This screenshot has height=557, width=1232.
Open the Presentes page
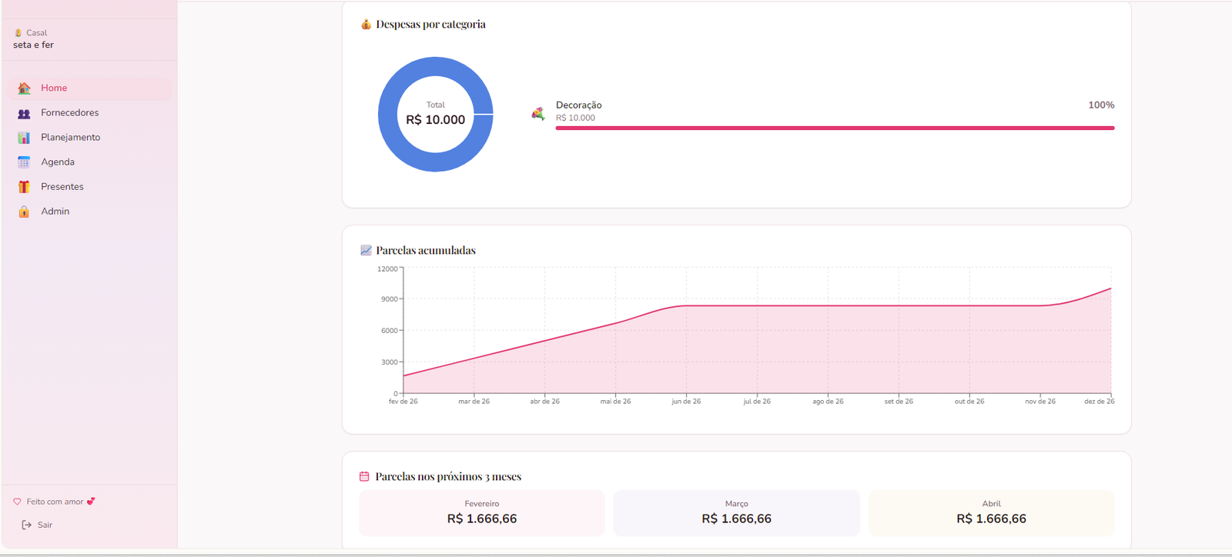pyautogui.click(x=89, y=186)
